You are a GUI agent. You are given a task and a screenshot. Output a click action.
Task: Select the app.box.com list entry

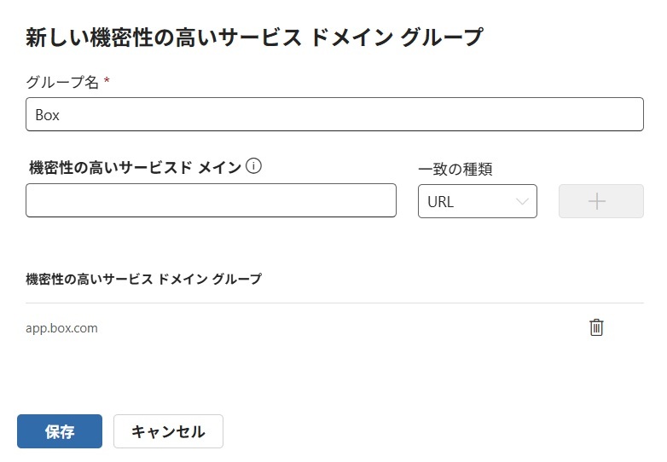point(62,327)
